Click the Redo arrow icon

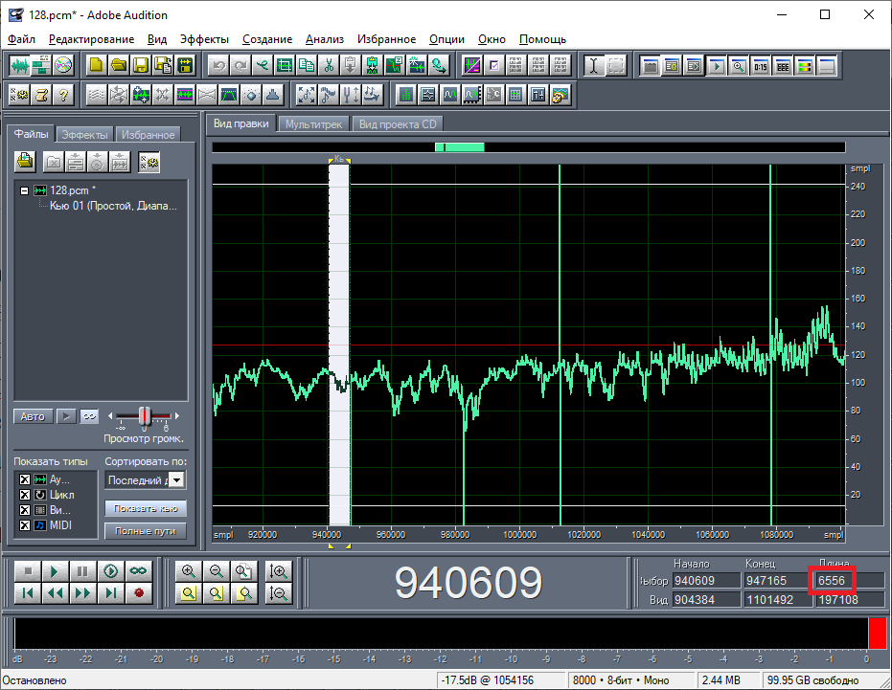(x=240, y=66)
